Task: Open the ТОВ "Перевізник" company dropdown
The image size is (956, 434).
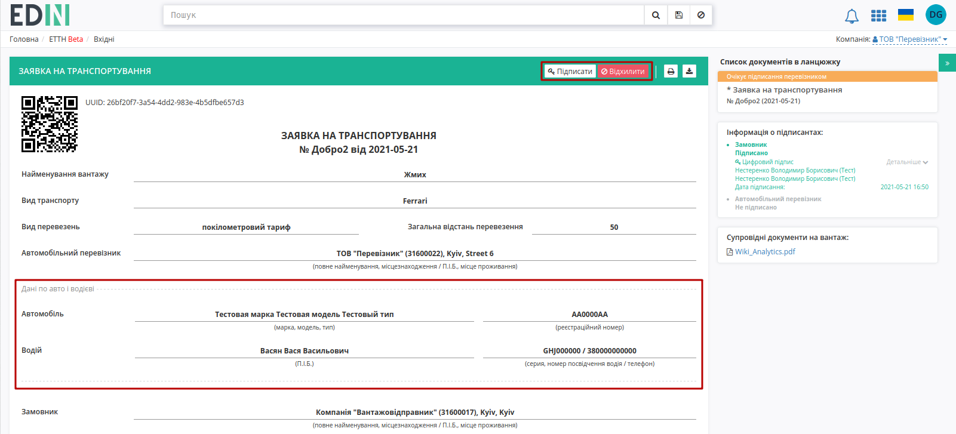Action: 909,39
